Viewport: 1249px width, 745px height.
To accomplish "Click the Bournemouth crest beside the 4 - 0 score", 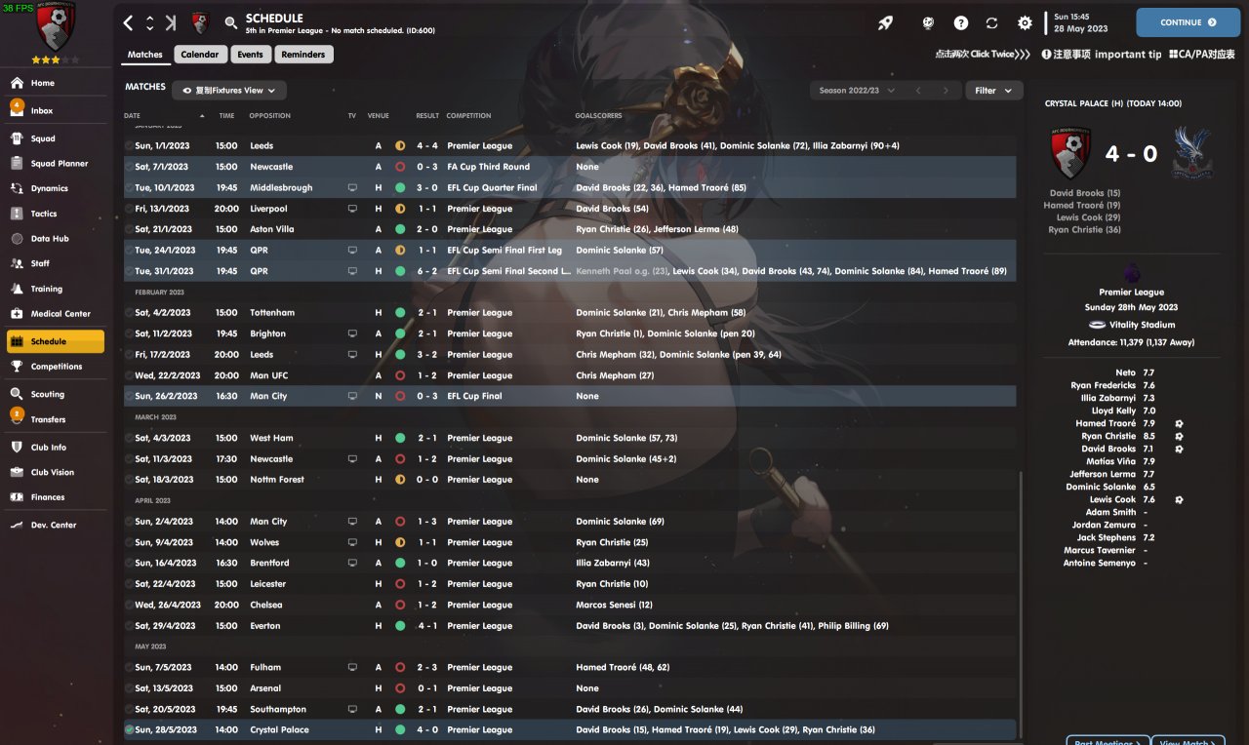I will click(1070, 153).
